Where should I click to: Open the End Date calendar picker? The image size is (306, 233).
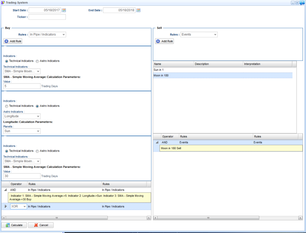pyautogui.click(x=138, y=10)
